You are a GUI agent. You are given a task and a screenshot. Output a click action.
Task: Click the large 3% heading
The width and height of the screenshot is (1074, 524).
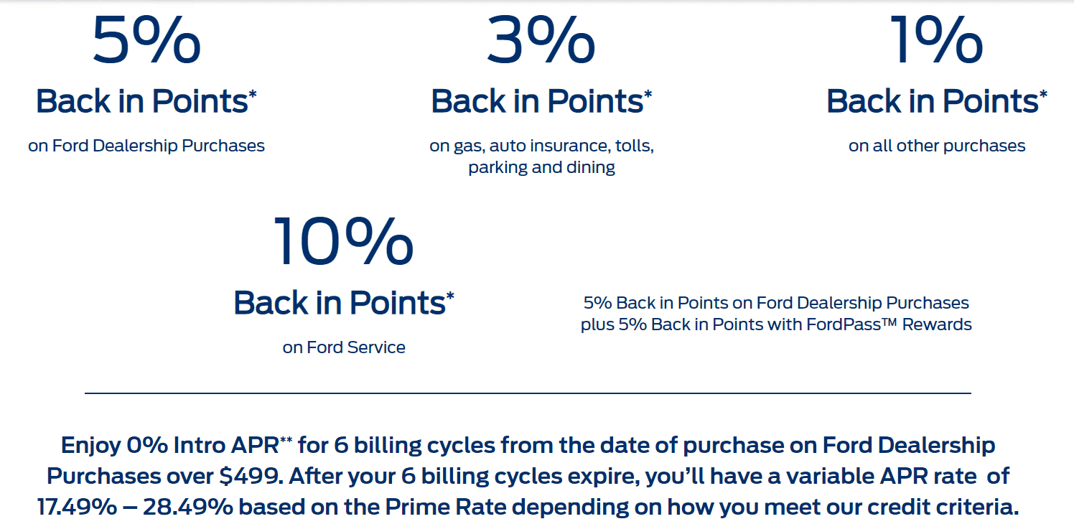[x=541, y=41]
